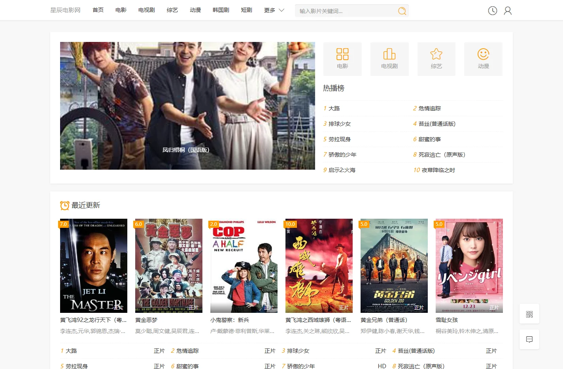The width and height of the screenshot is (563, 369).
Task: Click the 热播榜 heading
Action: tap(334, 88)
